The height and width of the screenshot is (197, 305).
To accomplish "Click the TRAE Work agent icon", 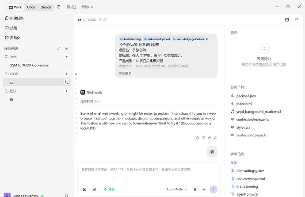I will pos(83,93).
